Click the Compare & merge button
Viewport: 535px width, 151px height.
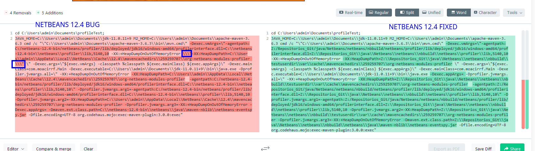click(x=54, y=148)
